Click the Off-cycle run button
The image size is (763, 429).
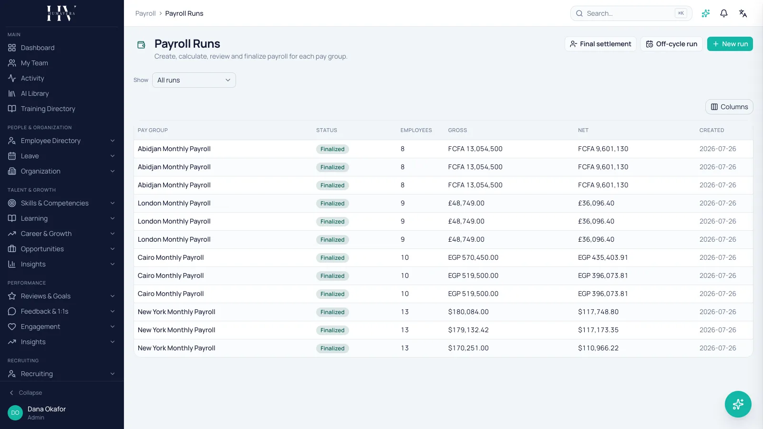click(x=671, y=44)
